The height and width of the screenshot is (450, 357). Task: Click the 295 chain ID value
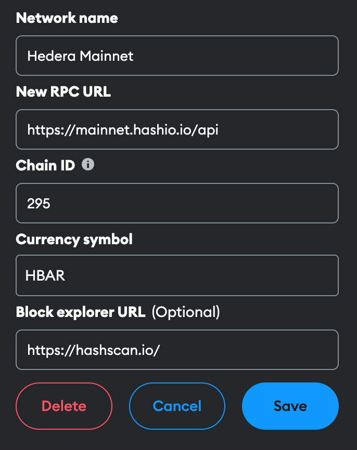tap(39, 204)
